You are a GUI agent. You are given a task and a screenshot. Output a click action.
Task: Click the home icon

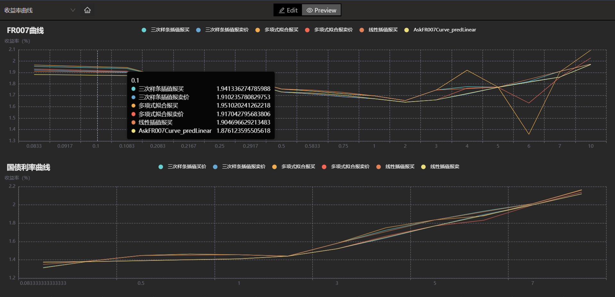pos(87,10)
